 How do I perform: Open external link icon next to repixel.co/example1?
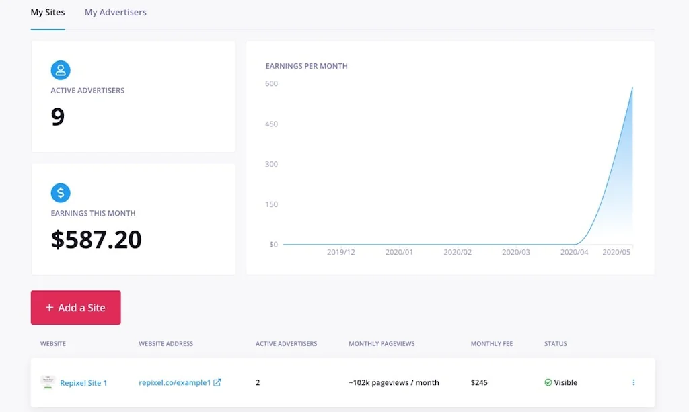[x=217, y=382]
